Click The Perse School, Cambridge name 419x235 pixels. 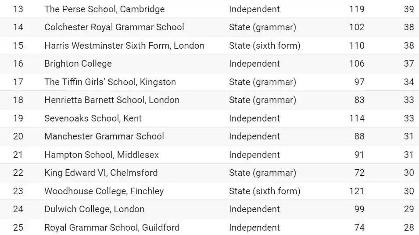(x=104, y=9)
